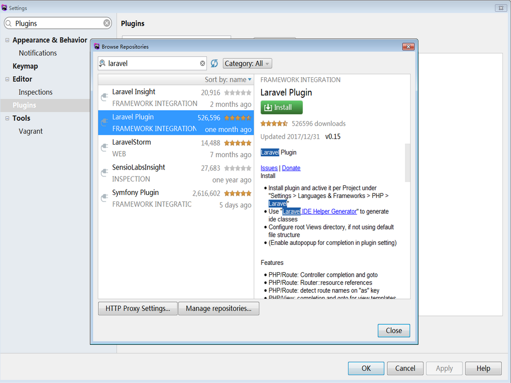The height and width of the screenshot is (383, 511).
Task: Click the SensioLabsInsight plug icon
Action: 104,173
